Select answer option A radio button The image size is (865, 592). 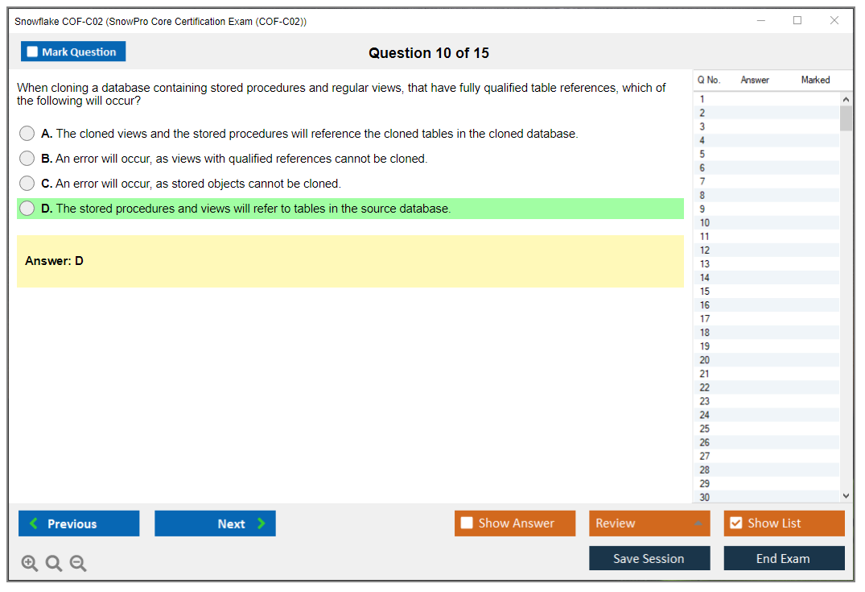[27, 134]
